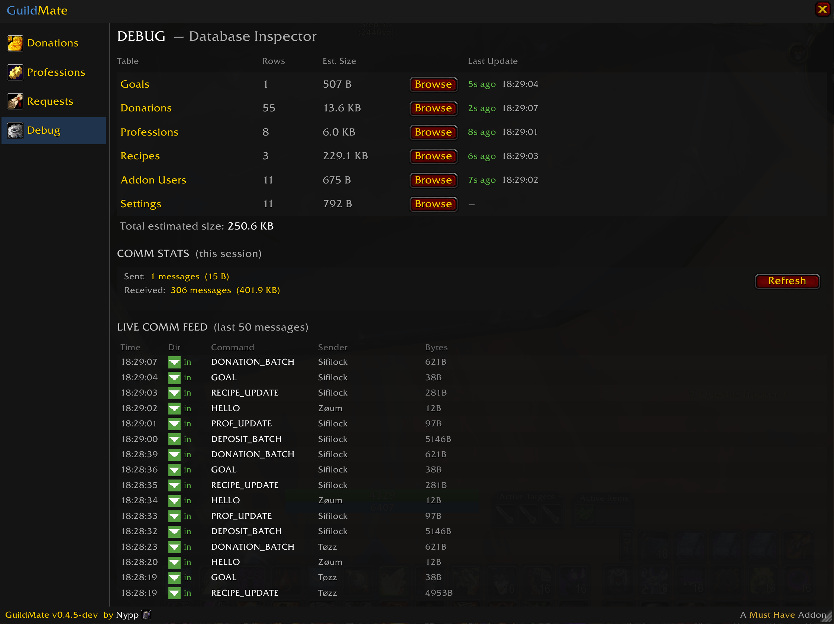Viewport: 834px width, 624px height.
Task: Click incoming arrow icon for the 18:28:20 row
Action: pos(174,562)
